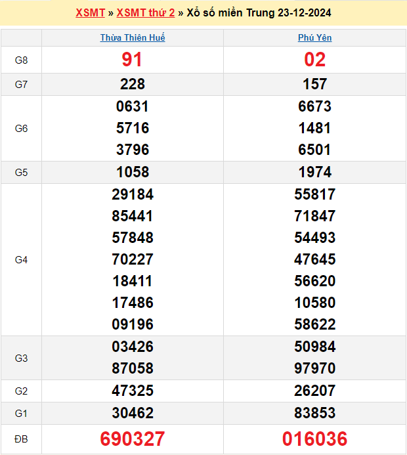
Task: Click the ĐB row label
Action: pos(21,439)
